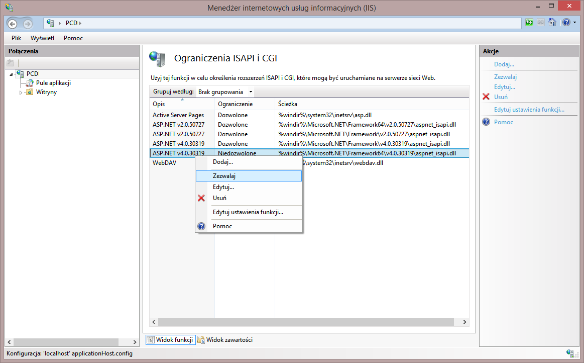Expand the Witryny tree node
This screenshot has height=363, width=584.
pyautogui.click(x=21, y=92)
